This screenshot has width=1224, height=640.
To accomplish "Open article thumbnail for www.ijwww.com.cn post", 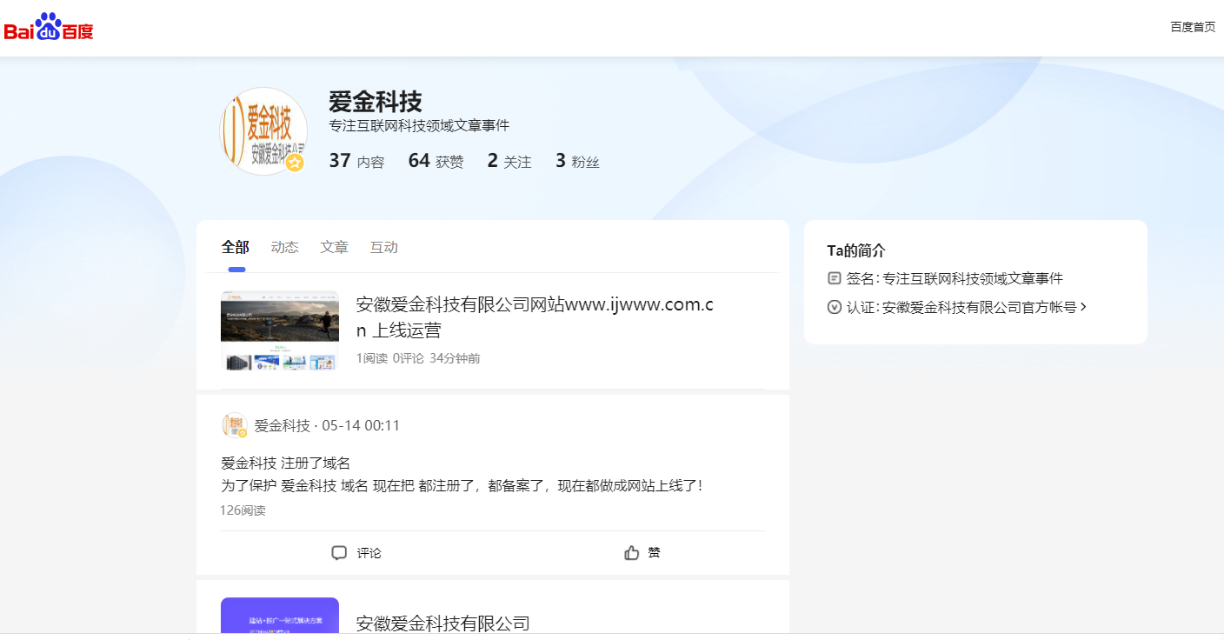I will [280, 331].
